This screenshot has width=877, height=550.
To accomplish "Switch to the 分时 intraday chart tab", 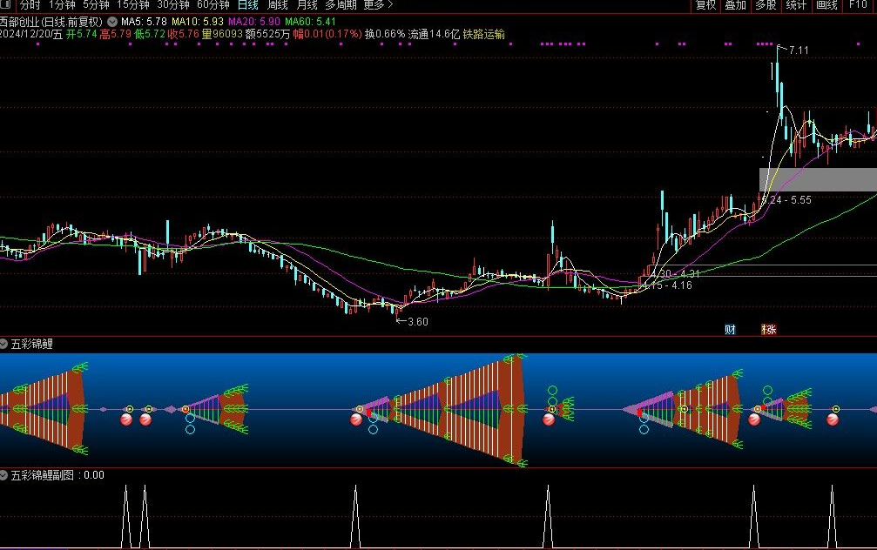I will tap(30, 5).
